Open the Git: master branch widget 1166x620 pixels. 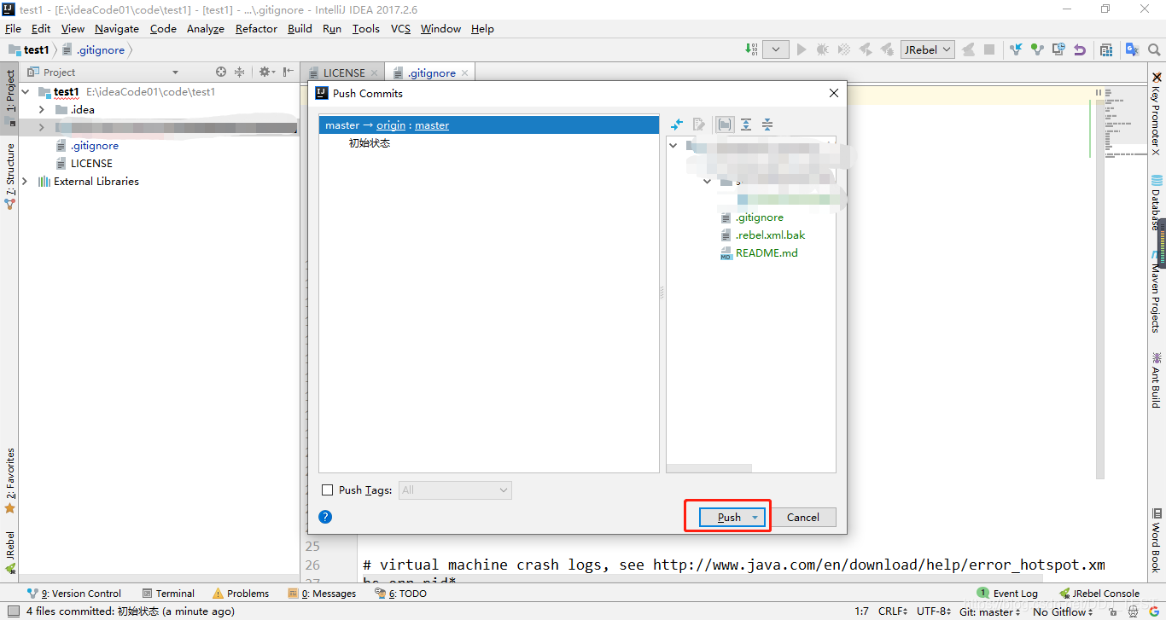point(989,611)
